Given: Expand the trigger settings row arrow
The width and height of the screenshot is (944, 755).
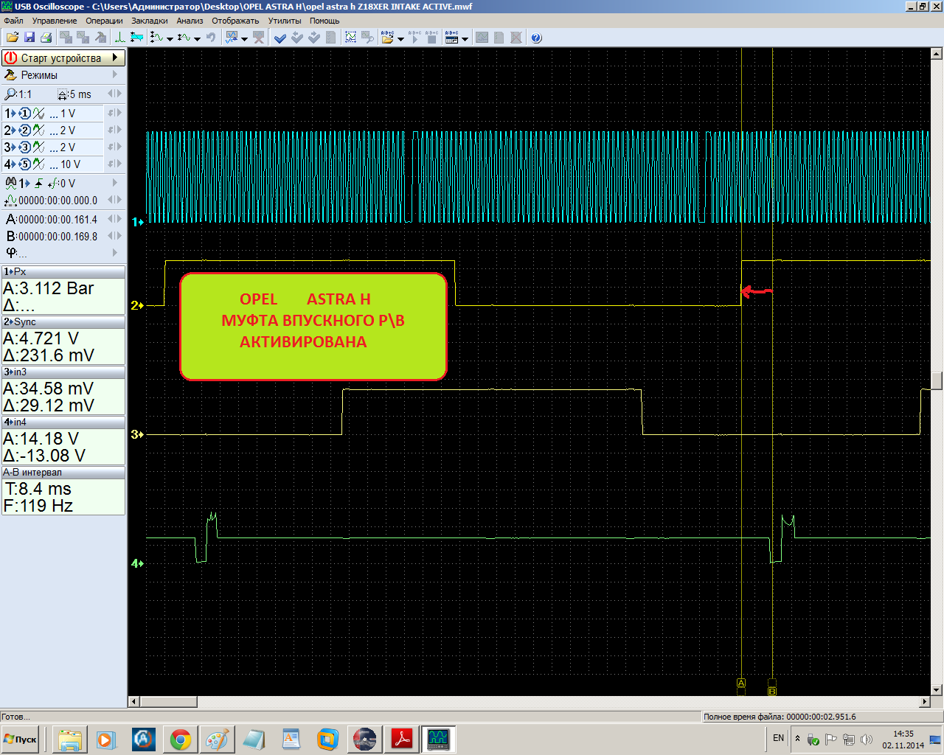Looking at the screenshot, I should [x=115, y=183].
